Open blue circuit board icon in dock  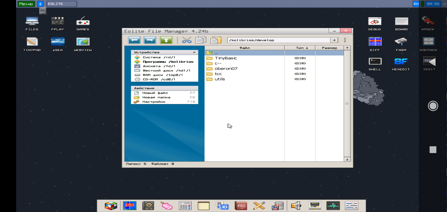click(x=129, y=206)
